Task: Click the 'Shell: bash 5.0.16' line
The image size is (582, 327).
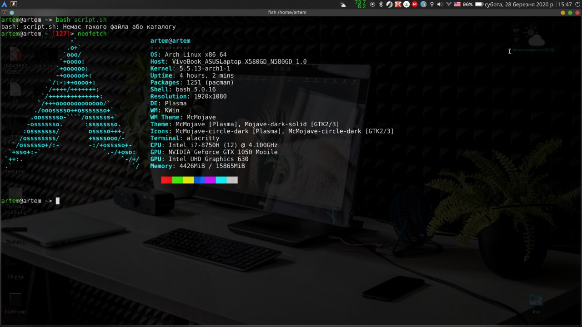Action: pyautogui.click(x=183, y=89)
